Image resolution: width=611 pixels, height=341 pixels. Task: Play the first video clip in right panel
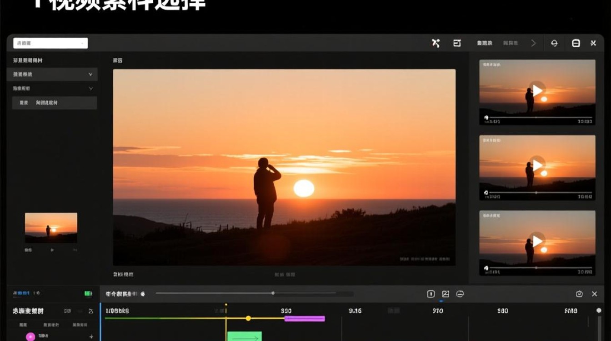(x=537, y=90)
